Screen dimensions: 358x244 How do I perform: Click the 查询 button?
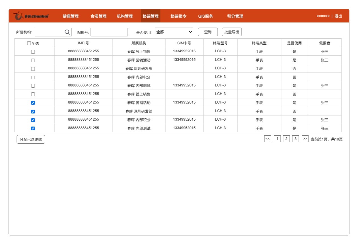click(x=208, y=32)
